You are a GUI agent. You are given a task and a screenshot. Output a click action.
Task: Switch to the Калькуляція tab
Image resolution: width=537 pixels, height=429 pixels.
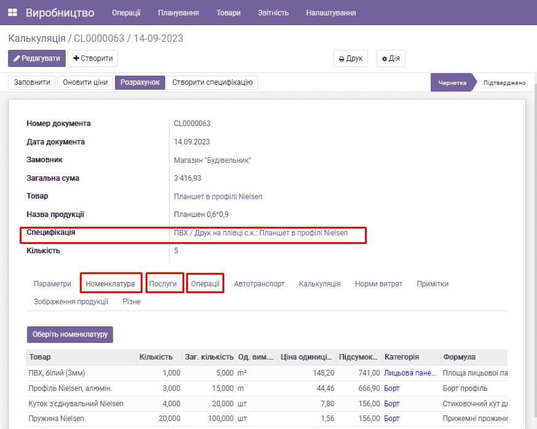320,284
